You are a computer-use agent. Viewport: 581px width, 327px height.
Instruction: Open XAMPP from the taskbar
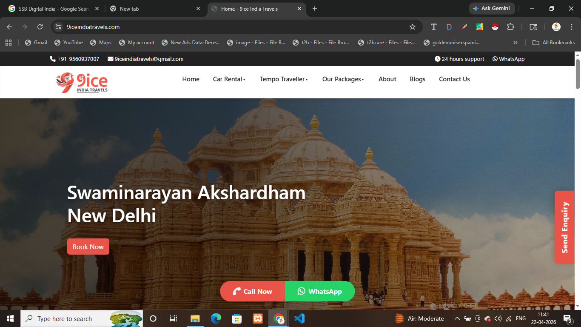[257, 318]
